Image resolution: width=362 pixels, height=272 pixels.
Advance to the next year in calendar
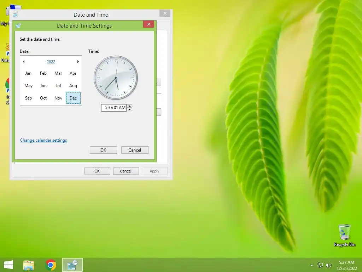tap(78, 62)
